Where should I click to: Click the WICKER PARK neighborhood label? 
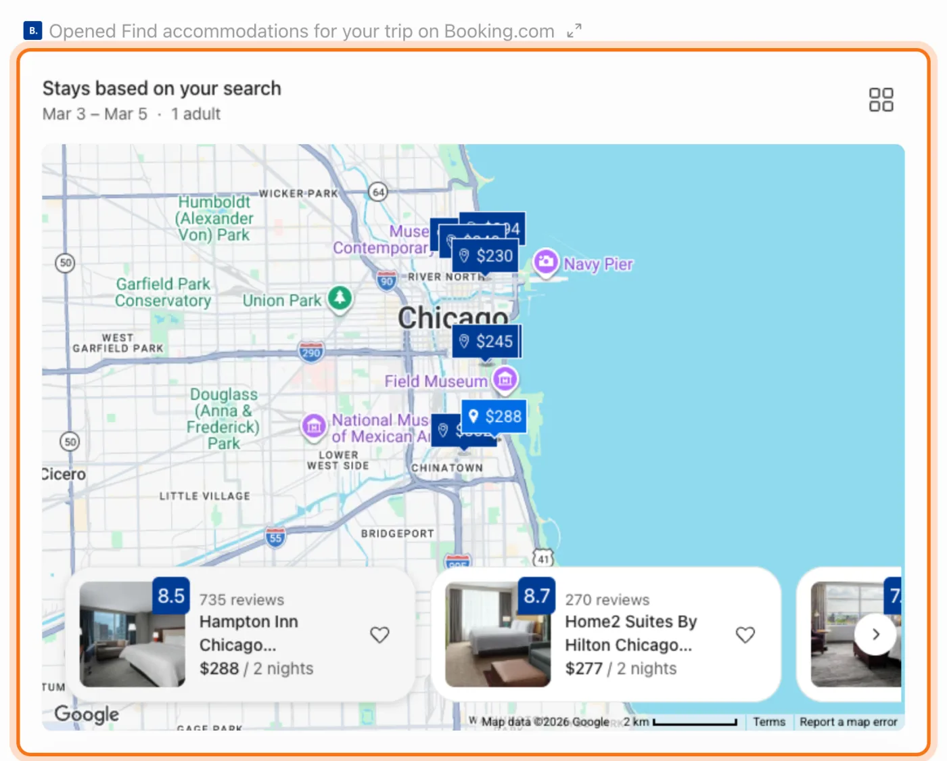(298, 193)
